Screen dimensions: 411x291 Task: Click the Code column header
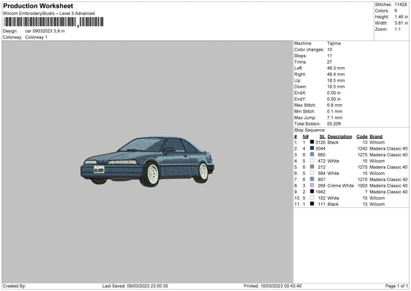362,136
